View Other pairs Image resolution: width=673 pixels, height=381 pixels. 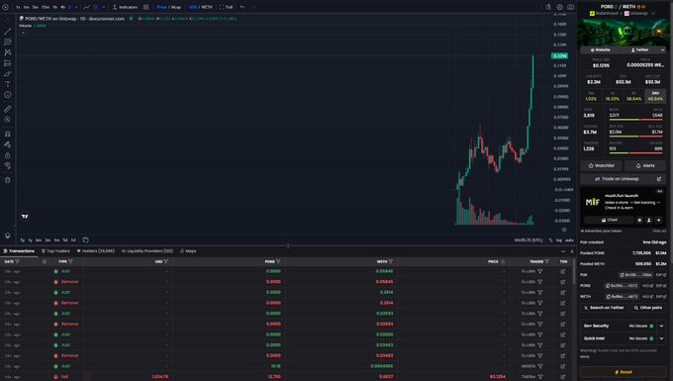648,308
